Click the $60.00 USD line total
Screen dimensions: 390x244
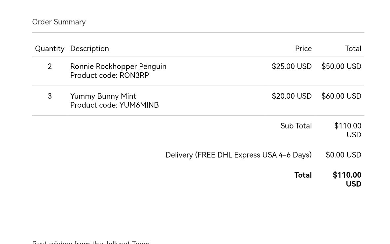pyautogui.click(x=341, y=96)
